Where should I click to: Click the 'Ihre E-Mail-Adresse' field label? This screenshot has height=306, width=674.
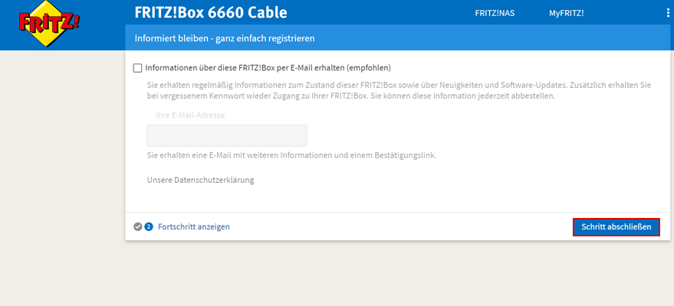click(x=189, y=116)
